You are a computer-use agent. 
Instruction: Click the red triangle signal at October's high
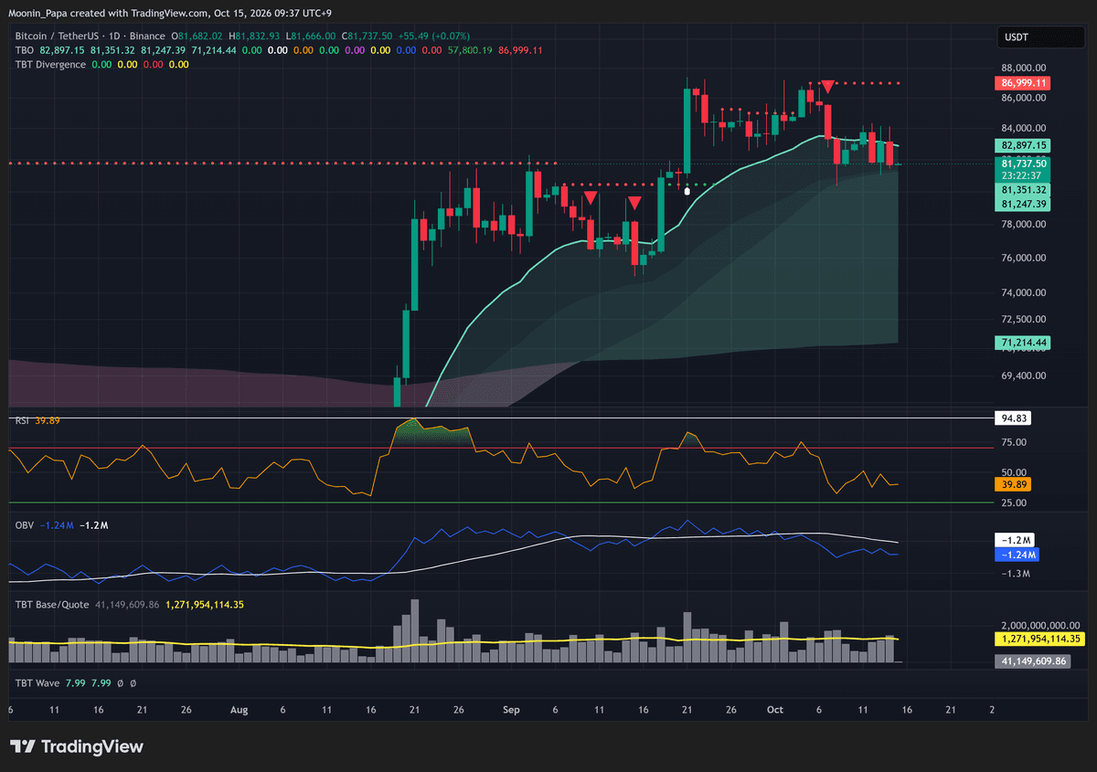tap(827, 86)
